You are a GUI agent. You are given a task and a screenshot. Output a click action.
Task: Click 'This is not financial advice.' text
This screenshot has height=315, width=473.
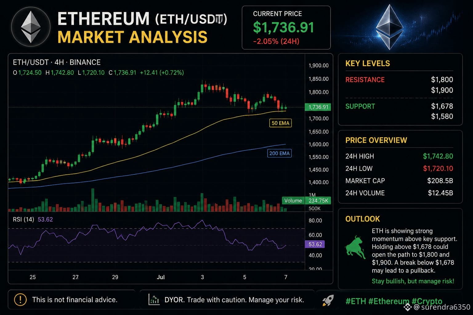coord(75,300)
